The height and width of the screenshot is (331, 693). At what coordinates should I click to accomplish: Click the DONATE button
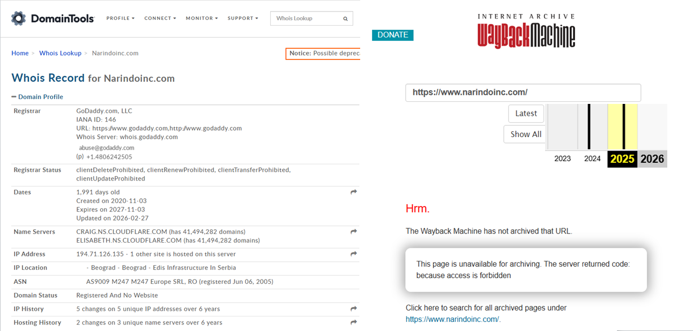tap(393, 35)
